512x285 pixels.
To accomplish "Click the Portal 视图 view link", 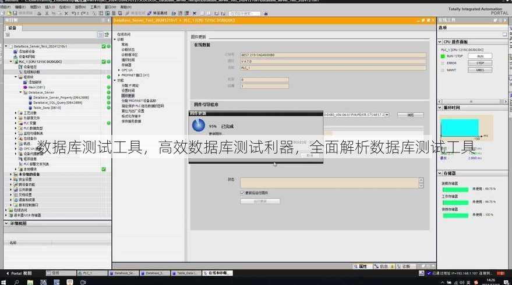I will pos(19,273).
